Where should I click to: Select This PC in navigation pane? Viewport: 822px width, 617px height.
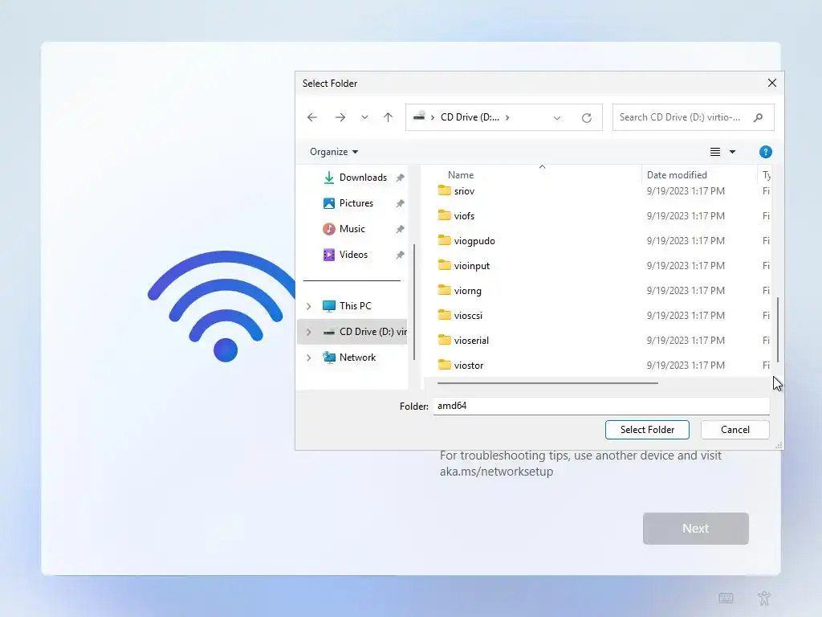[x=355, y=306]
